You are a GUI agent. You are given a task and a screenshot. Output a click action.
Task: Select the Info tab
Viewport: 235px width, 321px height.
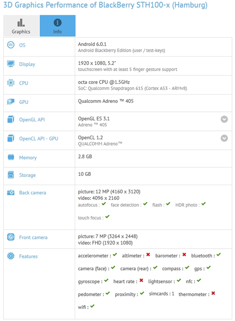[x=57, y=26]
